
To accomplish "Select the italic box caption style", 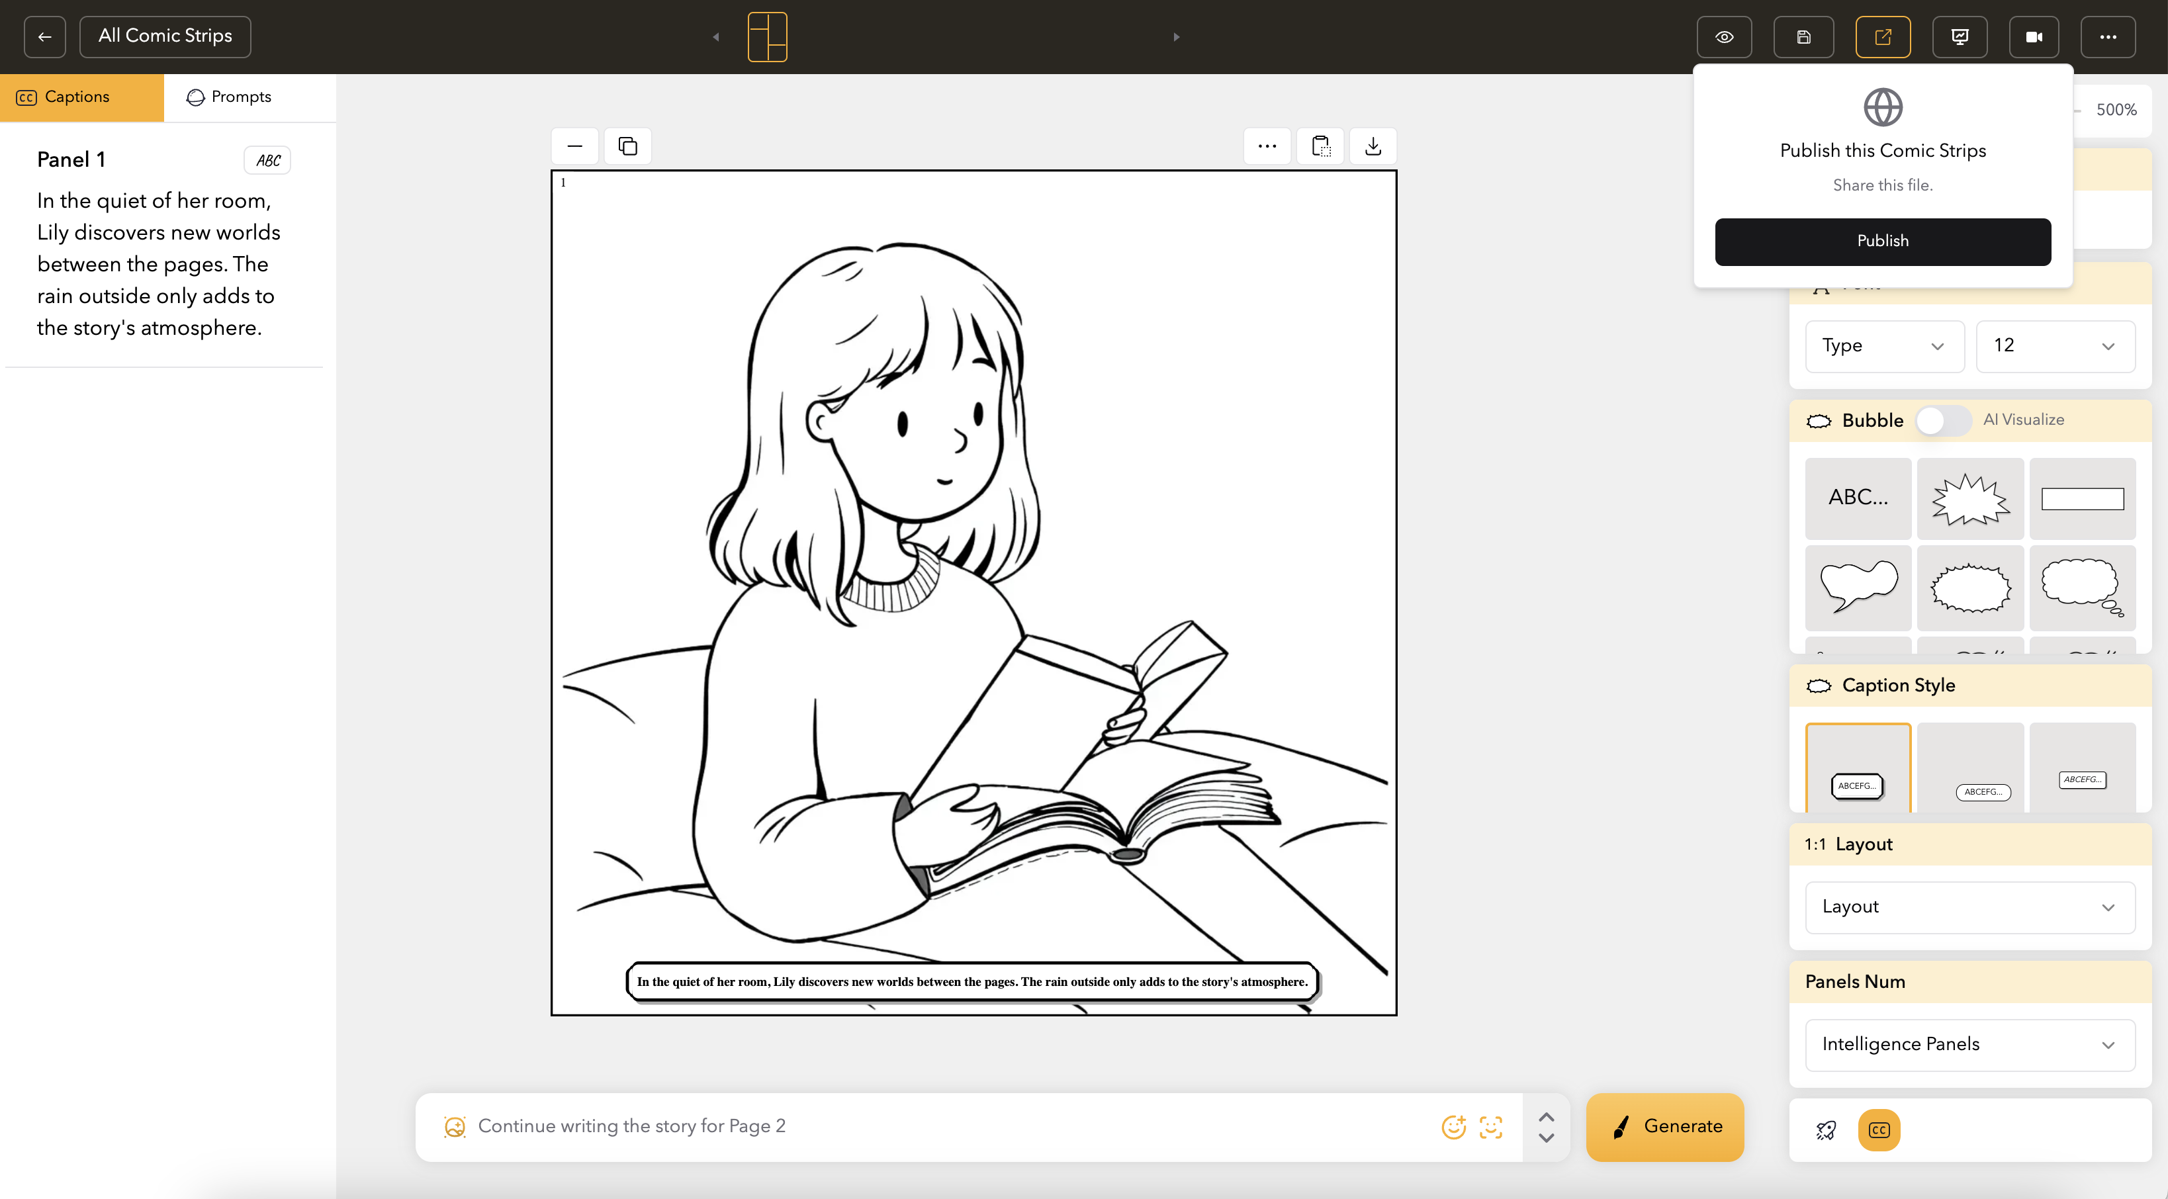I will pyautogui.click(x=2082, y=768).
